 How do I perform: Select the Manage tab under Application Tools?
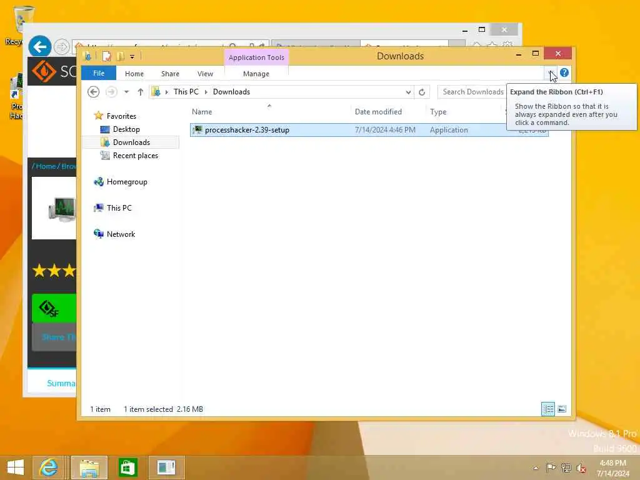pos(256,74)
